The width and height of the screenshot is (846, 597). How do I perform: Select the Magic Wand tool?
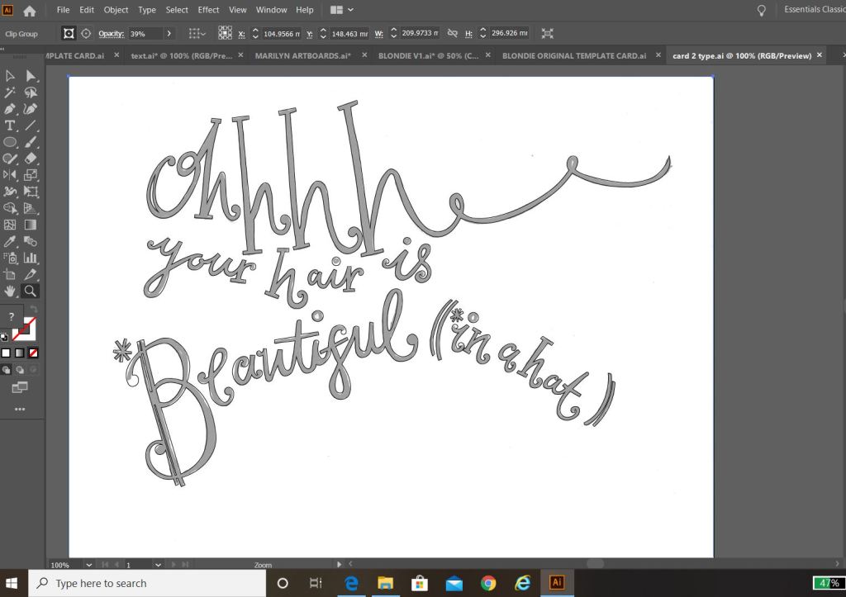[x=10, y=92]
